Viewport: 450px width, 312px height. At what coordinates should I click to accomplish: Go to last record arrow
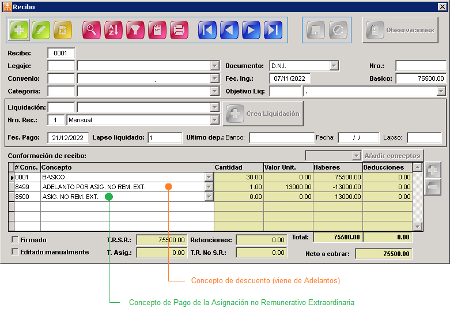pyautogui.click(x=273, y=30)
